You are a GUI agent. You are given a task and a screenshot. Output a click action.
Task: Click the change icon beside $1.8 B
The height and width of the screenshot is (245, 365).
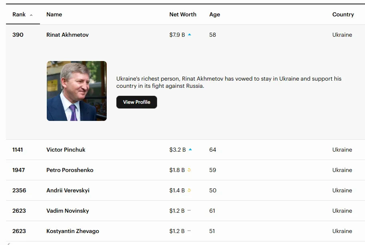(189, 170)
